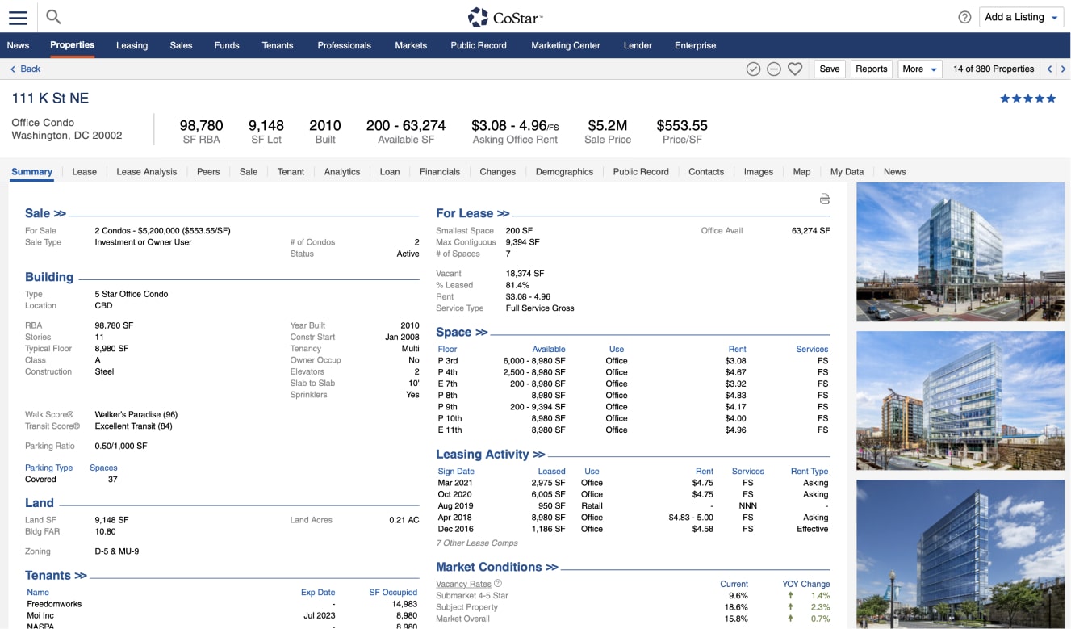Click the Reports button

(871, 69)
